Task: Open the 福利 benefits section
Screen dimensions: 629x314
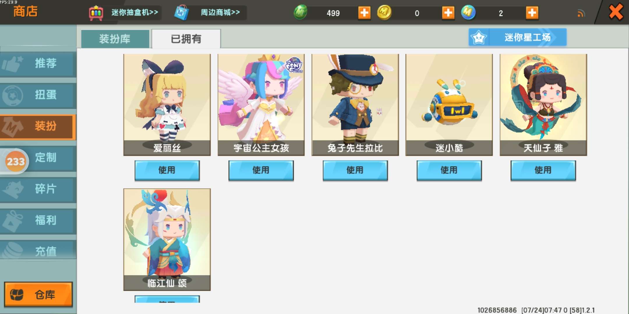Action: coord(38,221)
